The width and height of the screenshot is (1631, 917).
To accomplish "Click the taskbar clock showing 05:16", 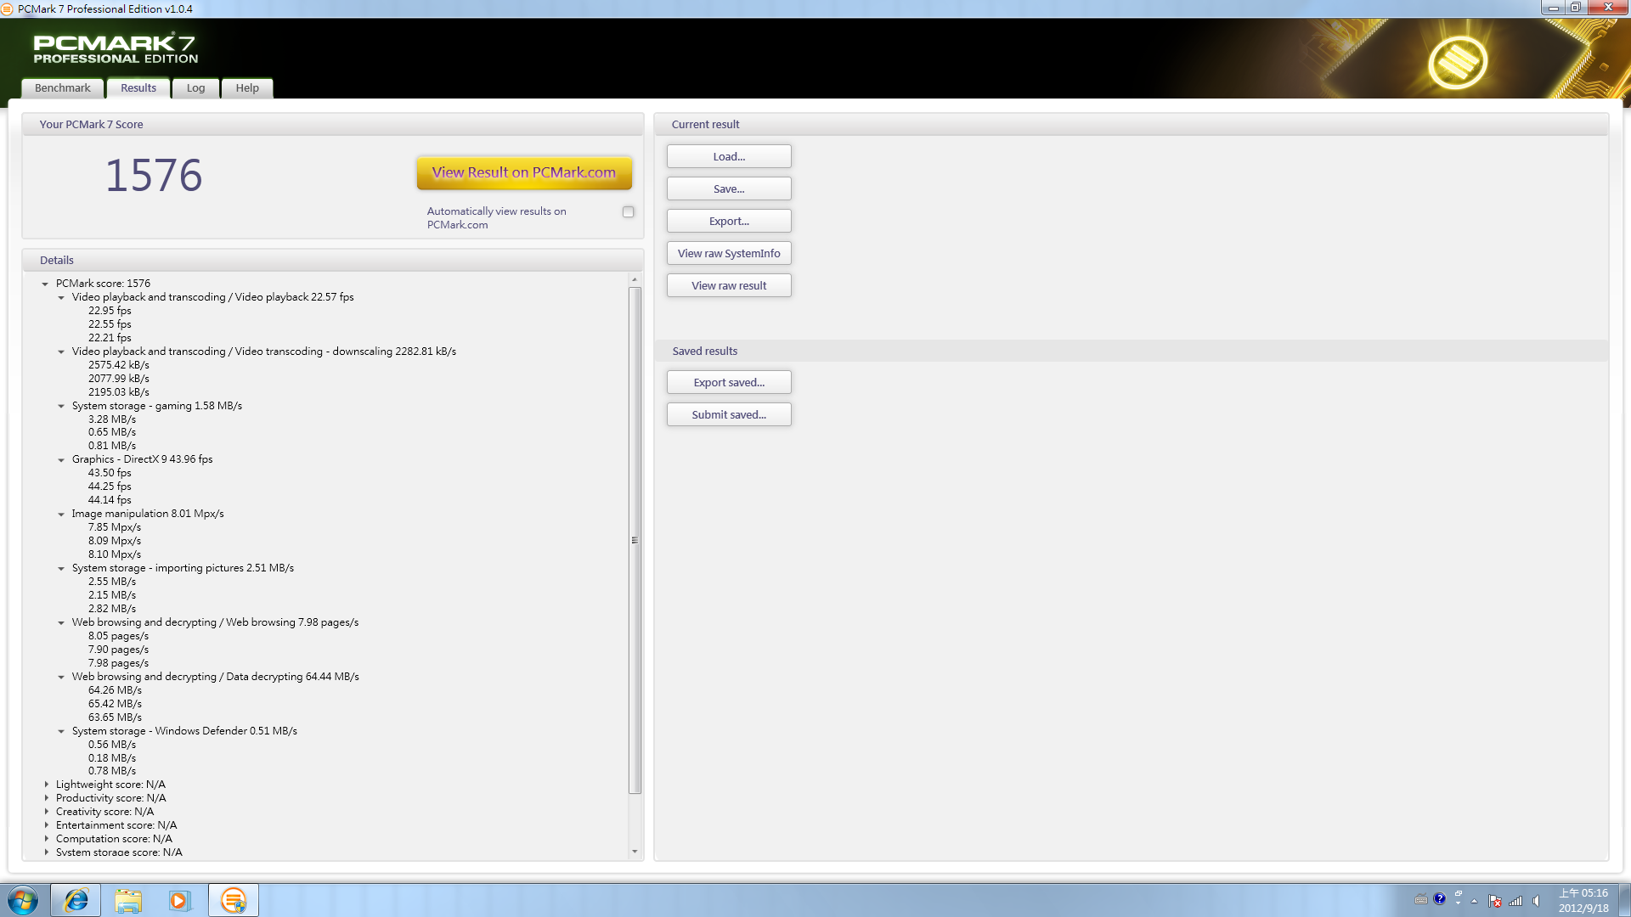I will (x=1583, y=900).
